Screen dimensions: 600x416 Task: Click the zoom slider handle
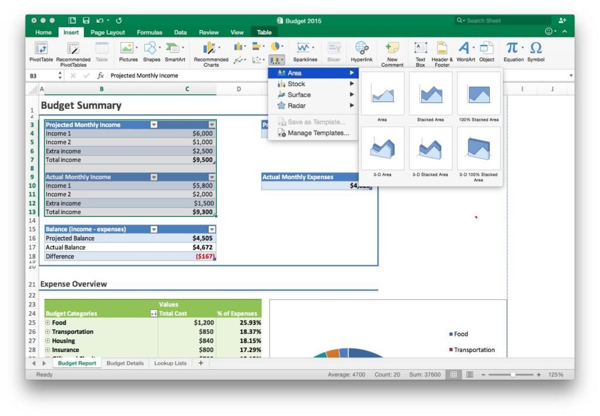tap(513, 374)
